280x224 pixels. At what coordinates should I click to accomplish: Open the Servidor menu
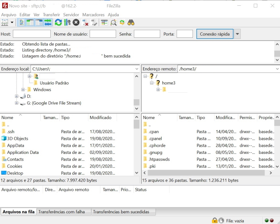(x=71, y=15)
